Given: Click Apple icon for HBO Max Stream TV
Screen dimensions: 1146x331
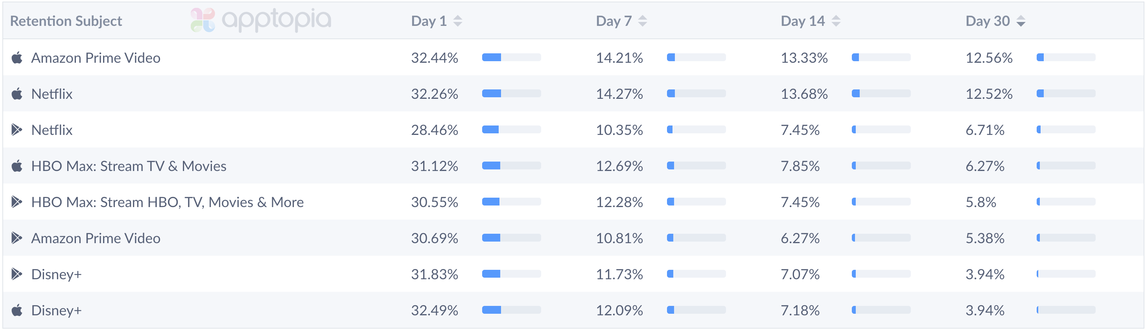Looking at the screenshot, I should click(x=17, y=166).
